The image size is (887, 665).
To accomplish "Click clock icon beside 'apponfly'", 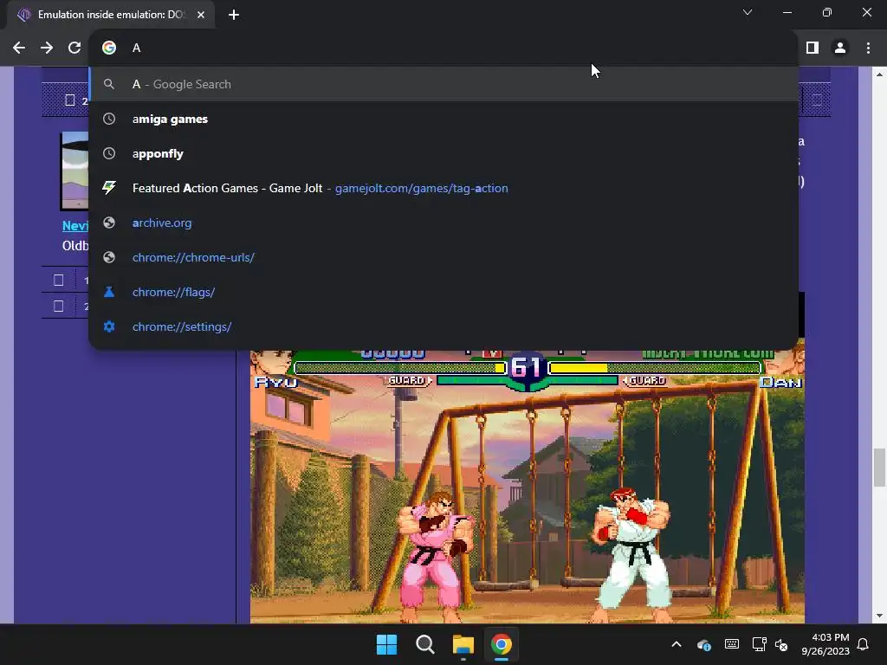I will point(109,153).
